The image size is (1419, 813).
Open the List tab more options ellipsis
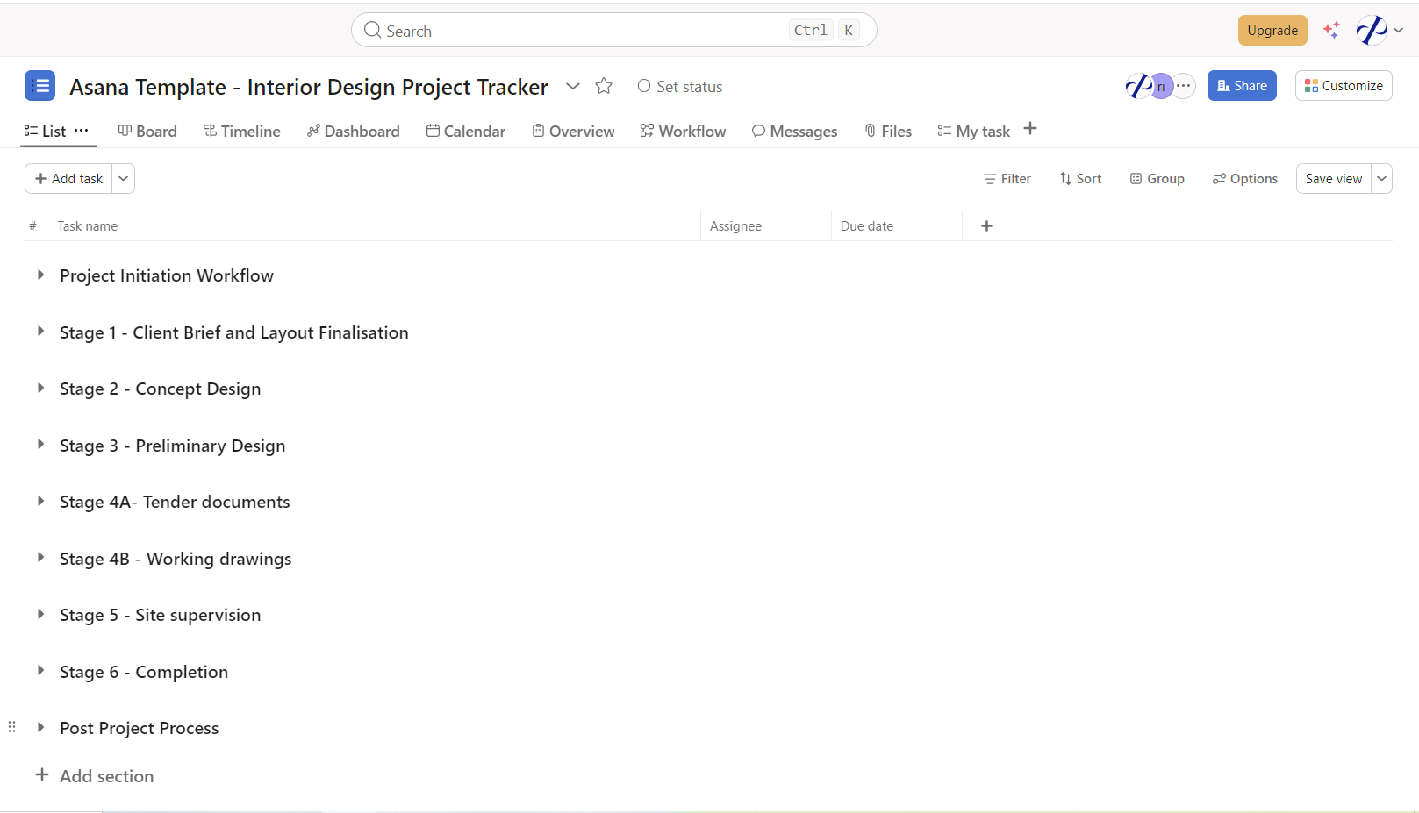coord(82,130)
